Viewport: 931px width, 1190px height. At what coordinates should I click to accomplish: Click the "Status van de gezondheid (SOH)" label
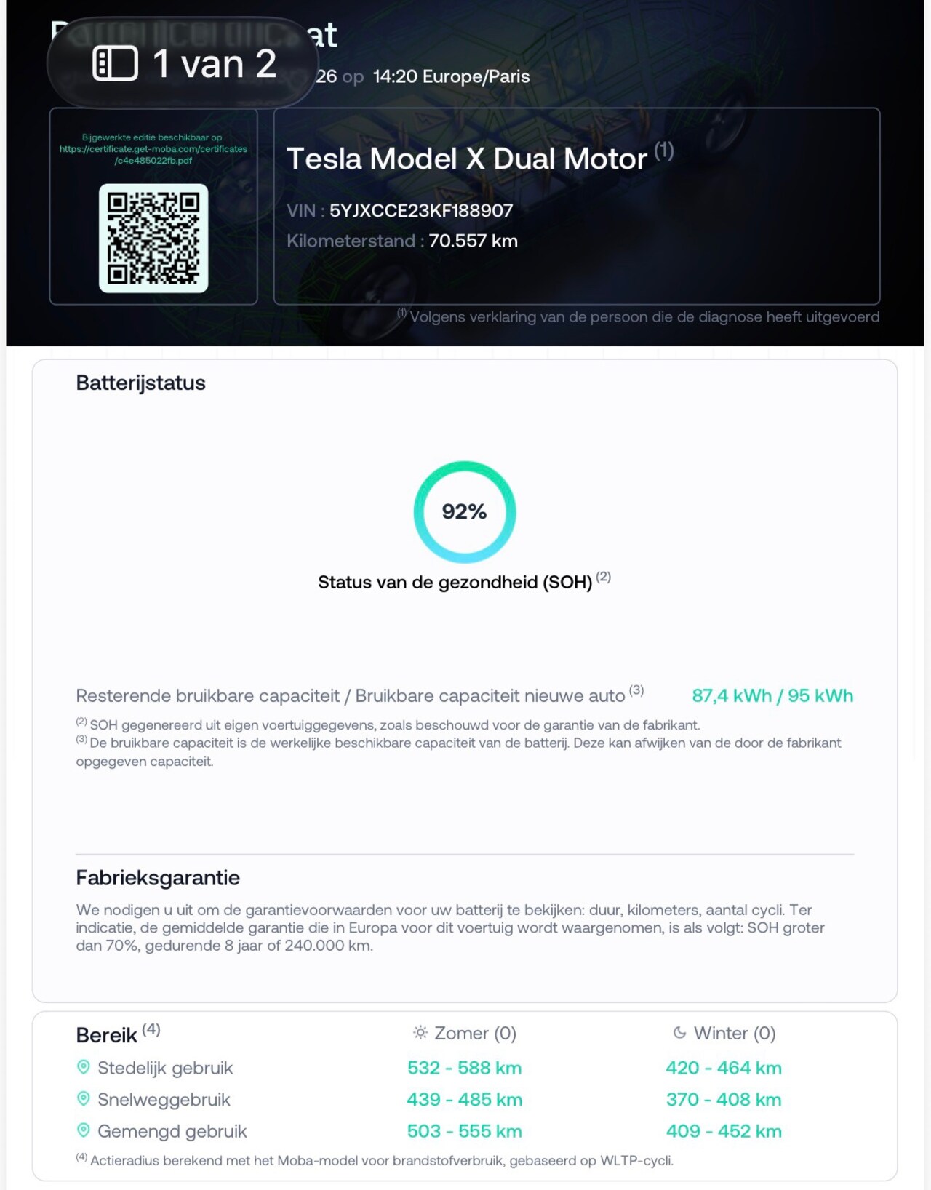click(x=455, y=582)
